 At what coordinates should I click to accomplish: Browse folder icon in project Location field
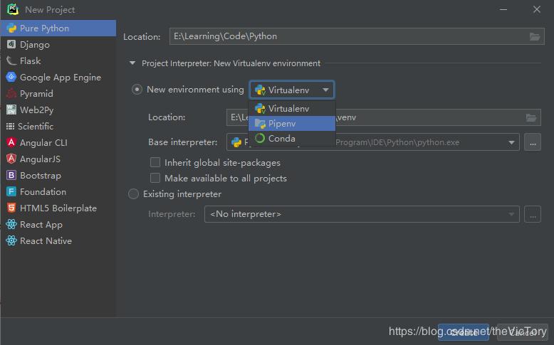[535, 36]
